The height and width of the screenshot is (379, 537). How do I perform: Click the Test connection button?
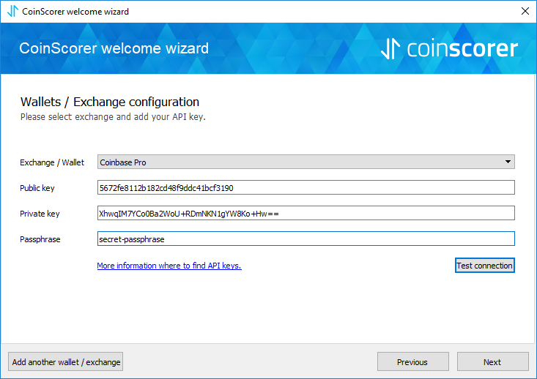(x=484, y=266)
